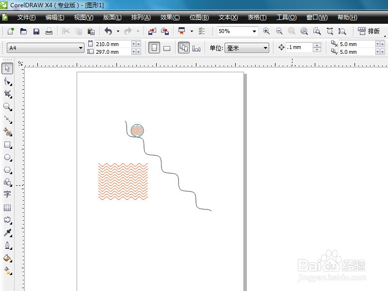Set page to landscape orientation

167,48
